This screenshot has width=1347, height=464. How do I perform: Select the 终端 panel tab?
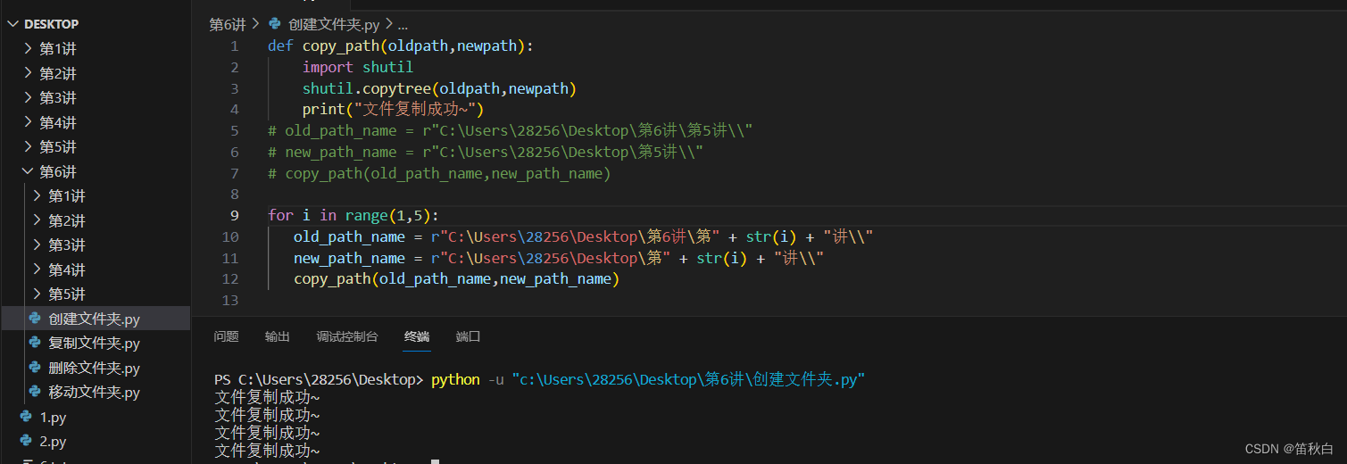coord(417,336)
